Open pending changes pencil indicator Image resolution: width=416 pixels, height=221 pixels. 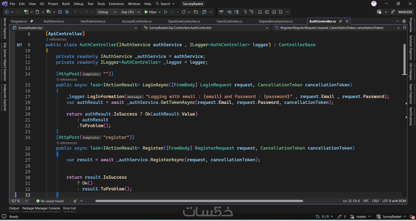[341, 217]
